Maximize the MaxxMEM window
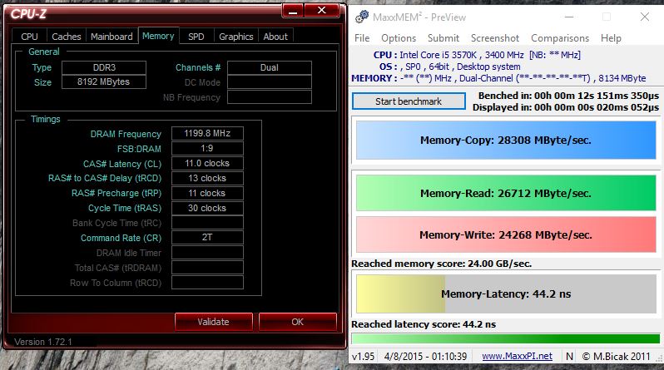Viewport: 664px width, 370px height. (607, 17)
